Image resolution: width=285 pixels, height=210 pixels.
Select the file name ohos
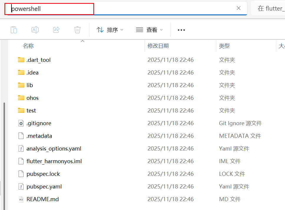coord(33,98)
